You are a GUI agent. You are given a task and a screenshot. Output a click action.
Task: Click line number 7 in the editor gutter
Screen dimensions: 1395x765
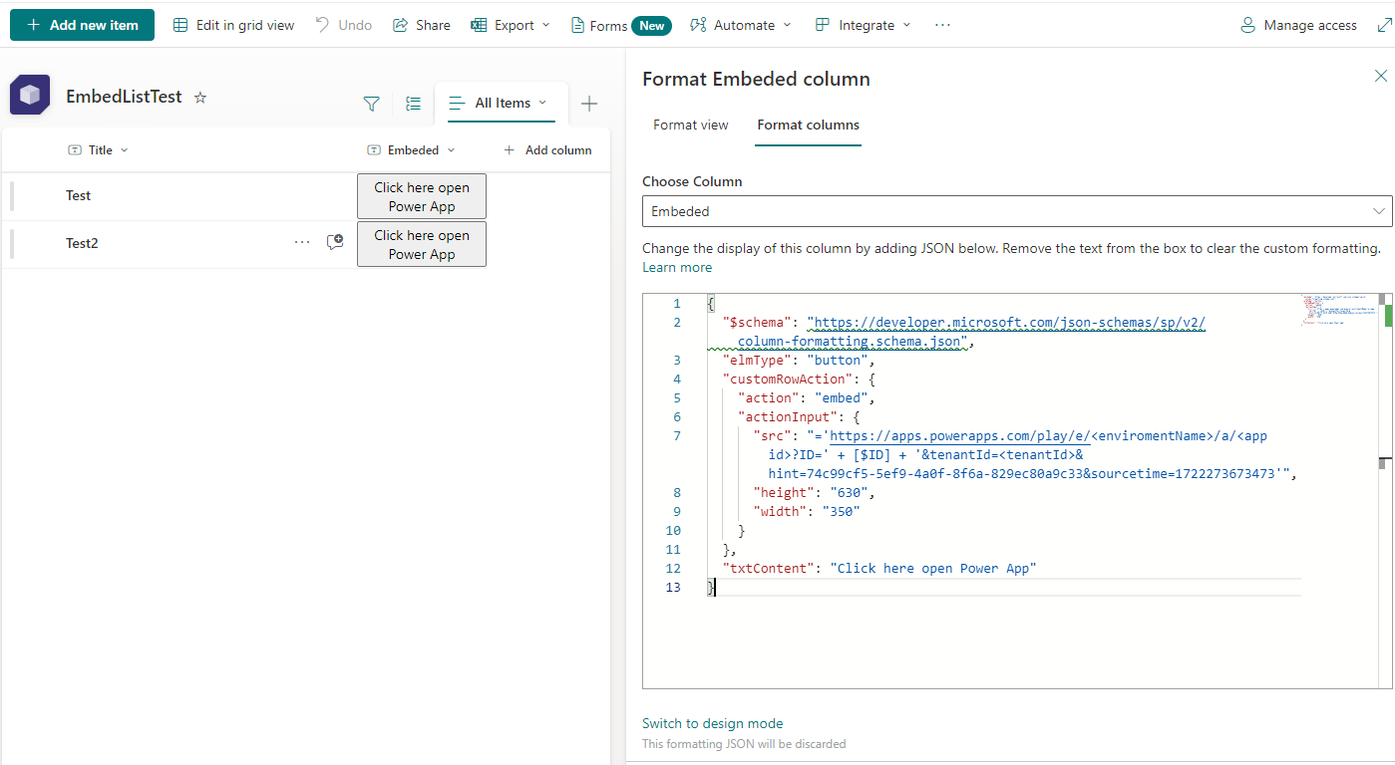point(677,435)
